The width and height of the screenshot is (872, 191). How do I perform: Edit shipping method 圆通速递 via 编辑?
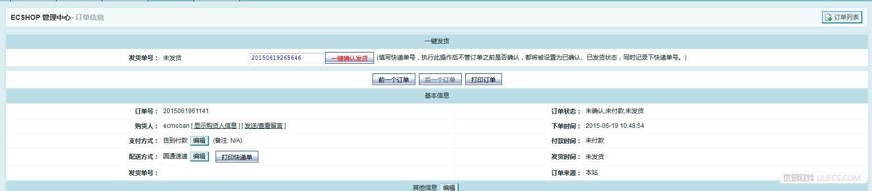coord(199,156)
